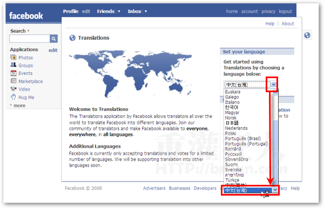The height and width of the screenshot is (208, 324).
Task: Click the world map image
Action: coord(130,74)
